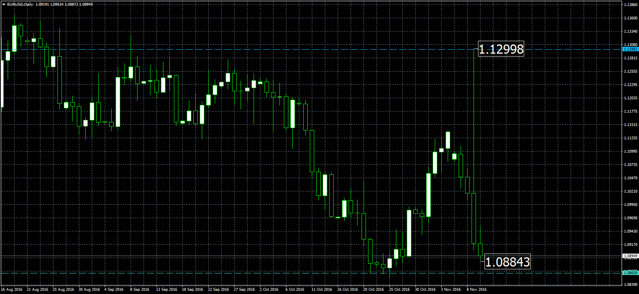Select the lower cyan dashed horizontal line
Screen dimensions: 639x294
[243, 273]
